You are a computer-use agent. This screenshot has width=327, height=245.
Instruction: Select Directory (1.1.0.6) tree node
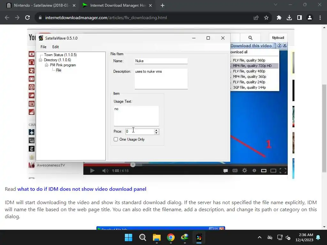[x=57, y=60]
